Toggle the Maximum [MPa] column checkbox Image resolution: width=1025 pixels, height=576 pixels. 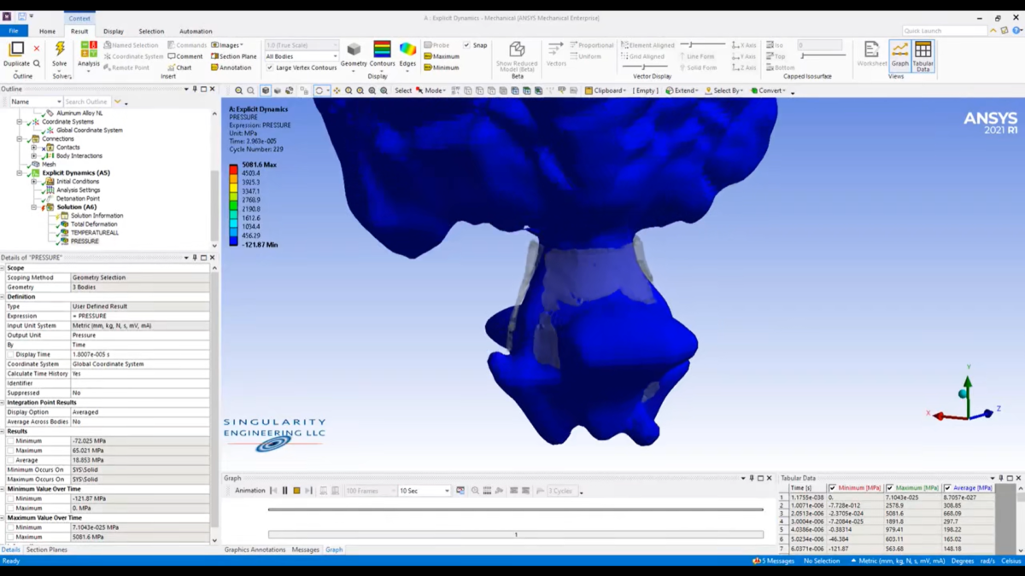890,488
